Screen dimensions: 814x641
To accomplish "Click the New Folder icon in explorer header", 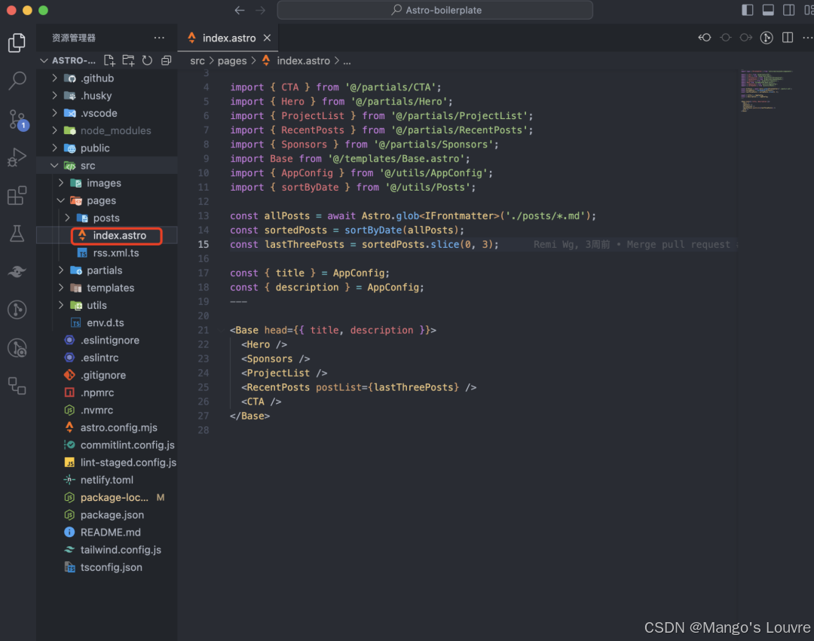I will (128, 60).
